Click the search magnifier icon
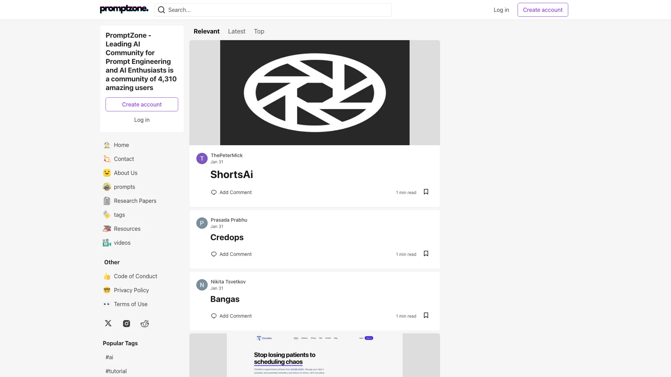This screenshot has height=377, width=671. click(161, 10)
